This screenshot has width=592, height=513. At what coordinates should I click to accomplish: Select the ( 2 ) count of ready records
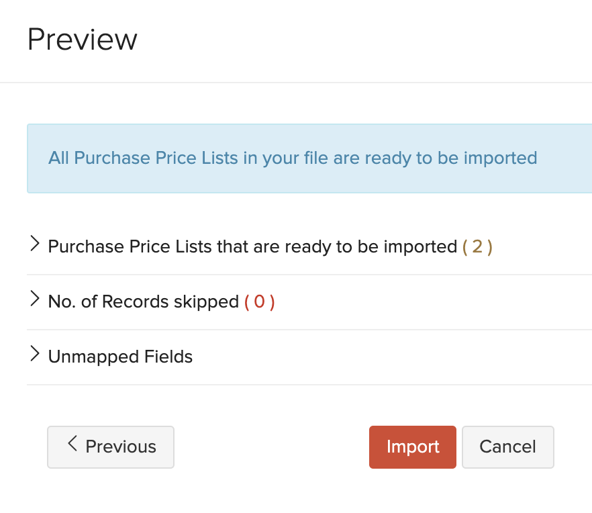(x=477, y=246)
